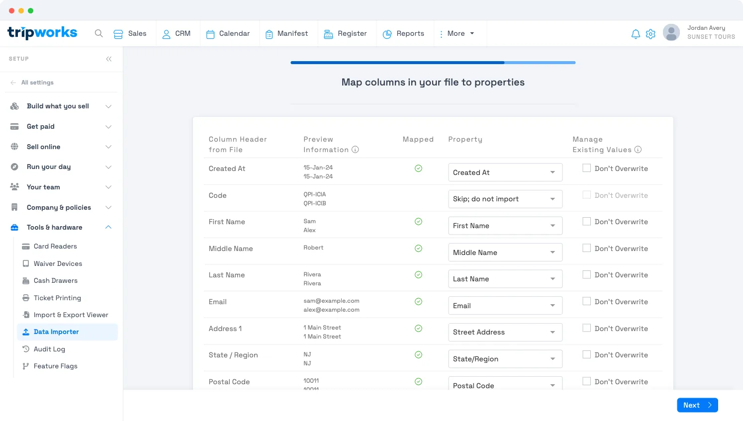Click the Jordan Avery user avatar
The image size is (743, 421).
click(671, 32)
